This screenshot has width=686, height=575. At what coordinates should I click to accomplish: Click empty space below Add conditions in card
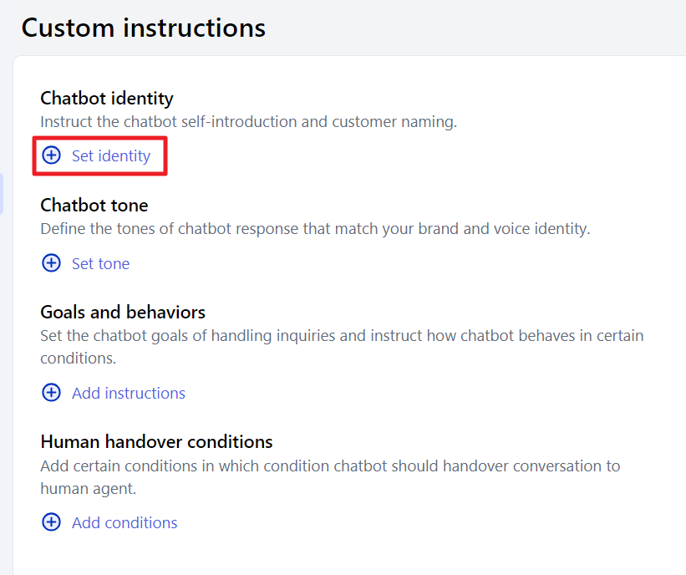point(350,556)
